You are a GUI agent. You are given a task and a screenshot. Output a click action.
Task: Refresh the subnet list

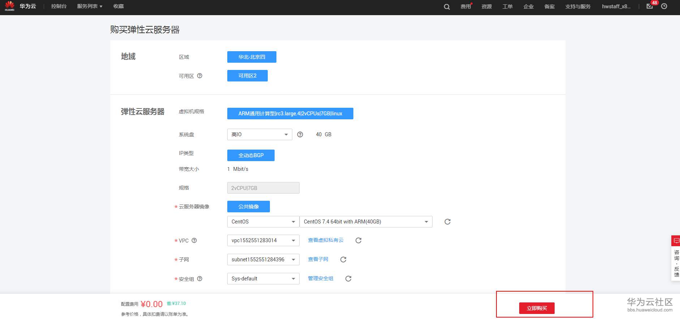click(x=343, y=260)
